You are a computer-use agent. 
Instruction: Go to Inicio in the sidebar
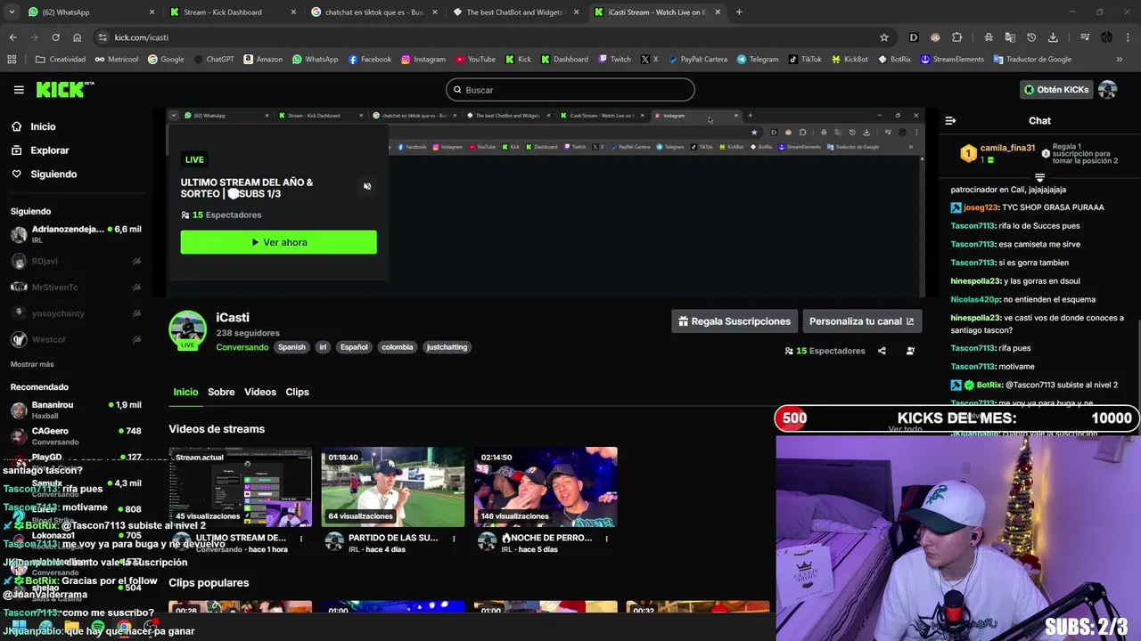(x=43, y=126)
